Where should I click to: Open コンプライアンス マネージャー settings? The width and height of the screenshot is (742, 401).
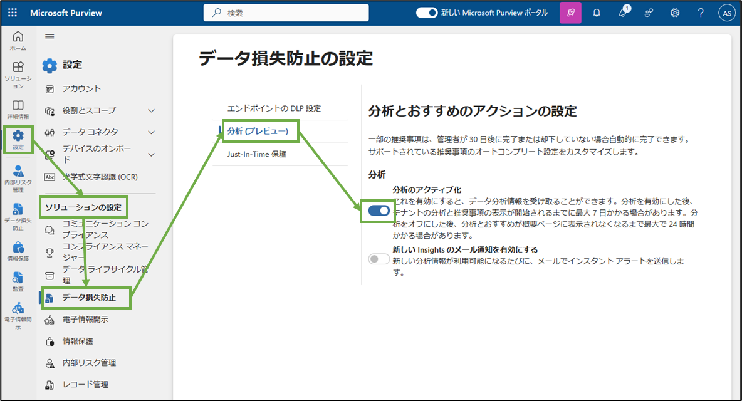(105, 252)
